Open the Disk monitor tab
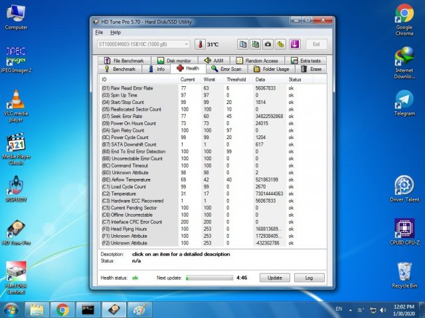The image size is (425, 318). [x=175, y=60]
